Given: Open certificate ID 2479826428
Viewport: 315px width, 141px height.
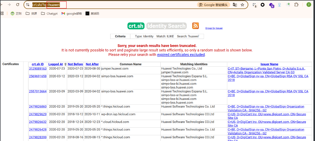Looking at the screenshot, I should [x=38, y=130].
